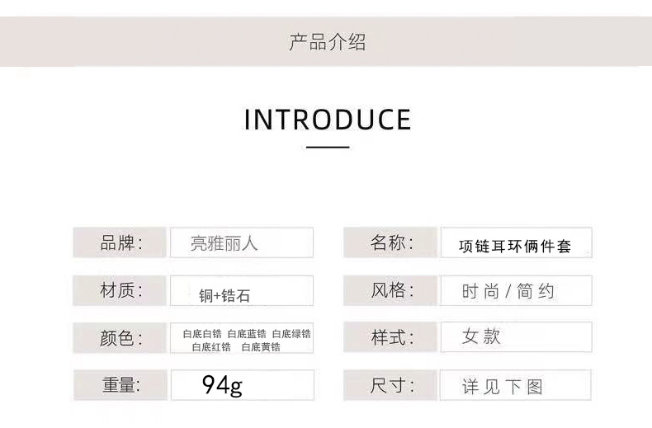This screenshot has height=428, width=652.
Task: Click the 亮雅丽人 brand value field
Action: (x=242, y=243)
